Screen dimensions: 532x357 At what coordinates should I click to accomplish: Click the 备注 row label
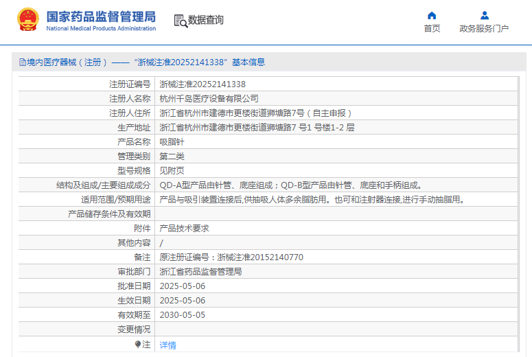(x=142, y=257)
